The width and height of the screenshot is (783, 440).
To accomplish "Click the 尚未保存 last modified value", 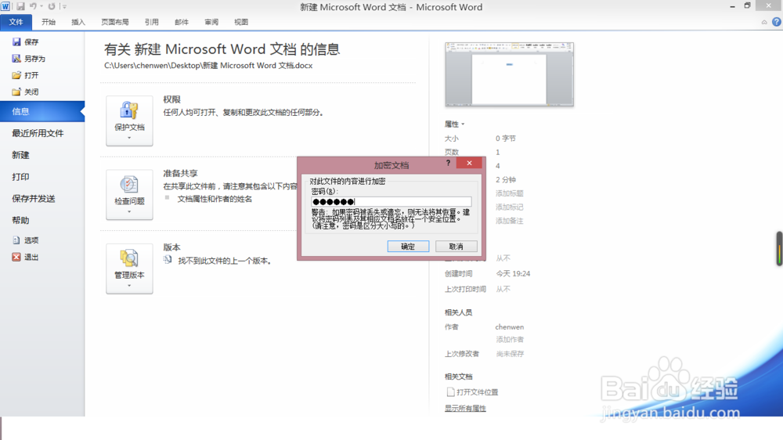I will tap(510, 354).
